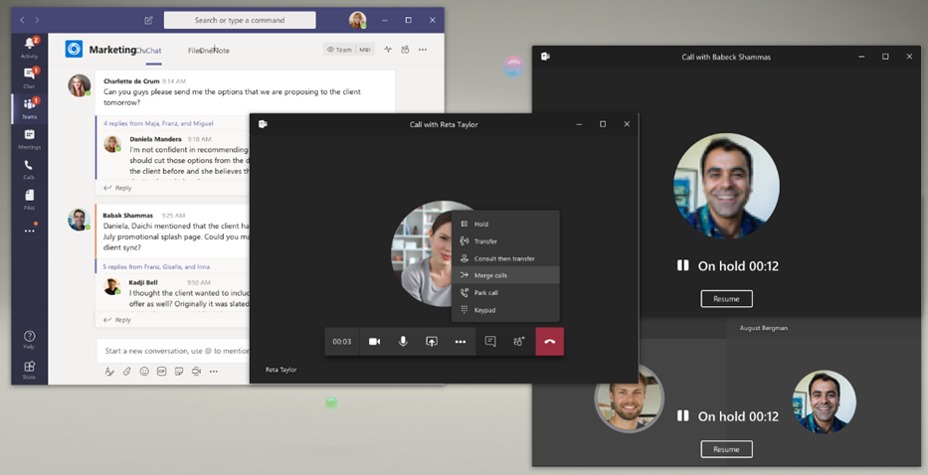
Task: Open Keypad from the call menu
Action: coord(484,310)
